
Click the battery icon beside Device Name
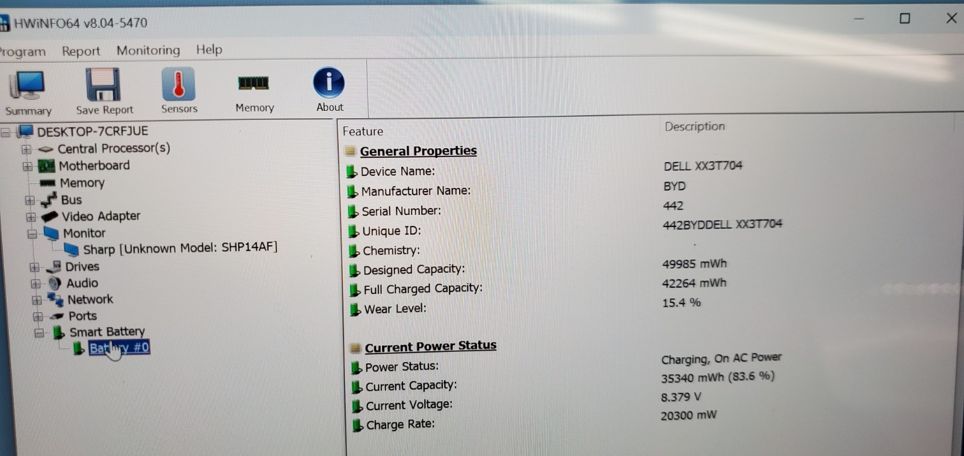pos(352,172)
